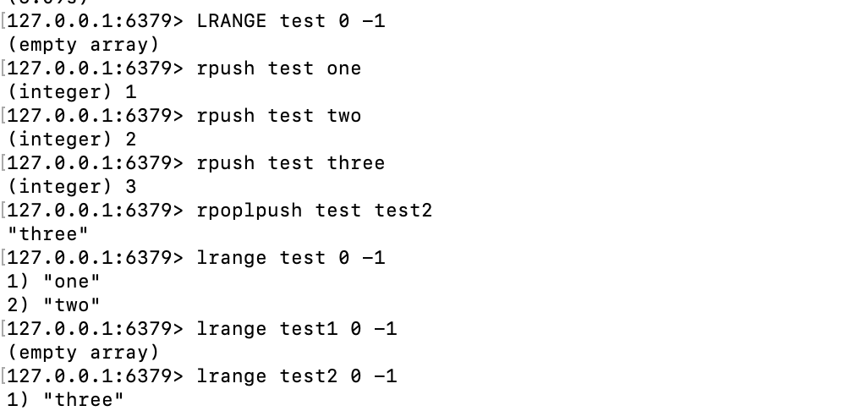This screenshot has height=411, width=856.
Task: Click the 'lrange test 0 -1' lowercase command
Action: [291, 258]
